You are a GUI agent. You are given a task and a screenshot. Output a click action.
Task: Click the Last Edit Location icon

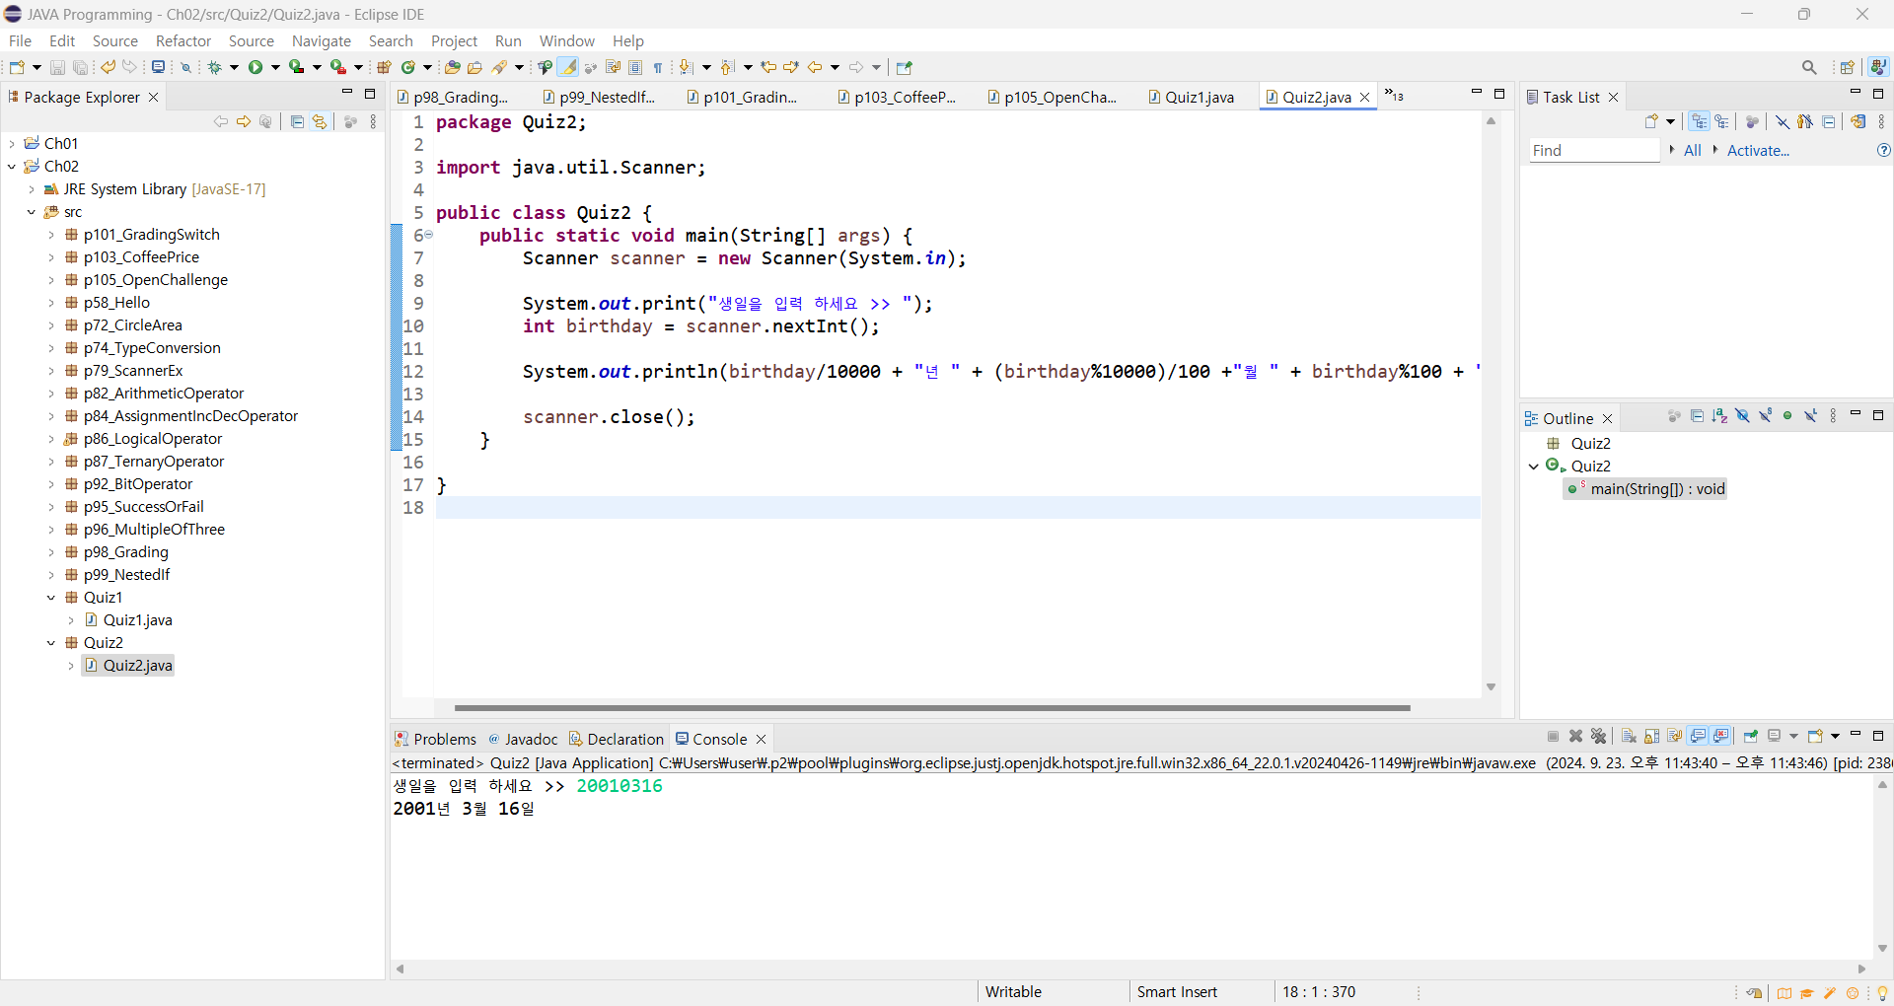(x=768, y=67)
